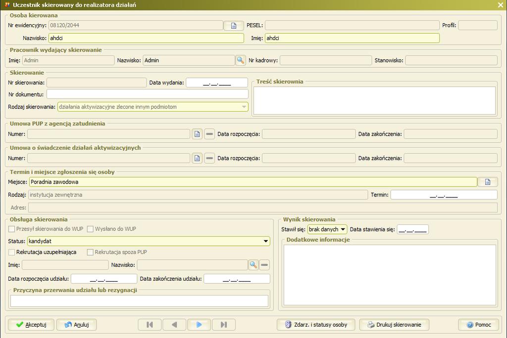The height and width of the screenshot is (338, 507).
Task: Go to last record
Action: coord(224,325)
